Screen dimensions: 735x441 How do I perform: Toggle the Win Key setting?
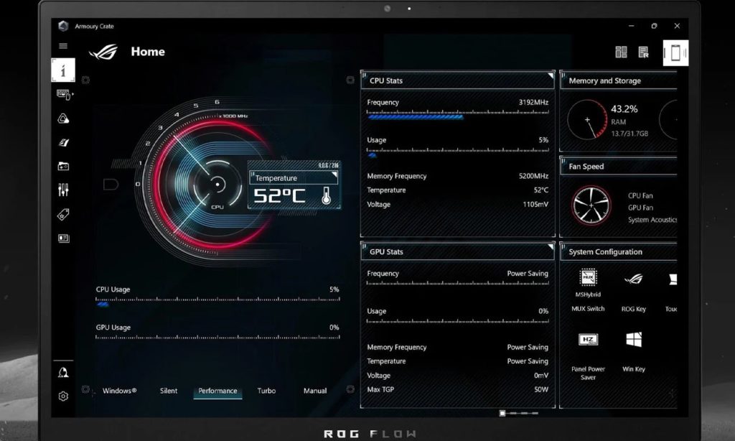[634, 339]
